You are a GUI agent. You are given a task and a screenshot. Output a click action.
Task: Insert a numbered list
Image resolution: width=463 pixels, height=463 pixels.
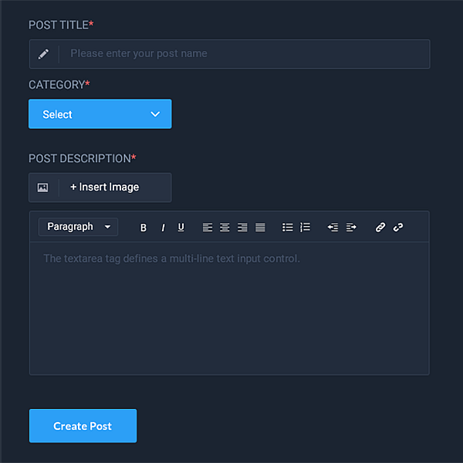tap(306, 228)
